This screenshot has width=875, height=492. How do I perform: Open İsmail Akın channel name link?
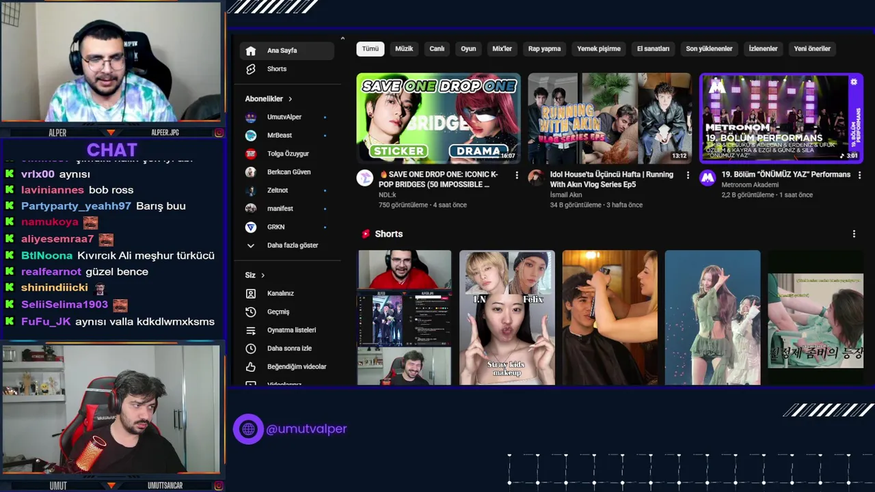(x=566, y=195)
